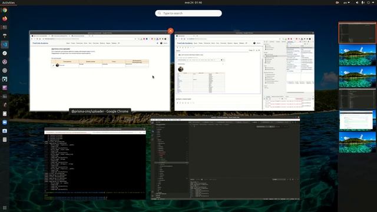Launch the blue Zoom icon in dock
The height and width of the screenshot is (212, 377).
(5, 122)
